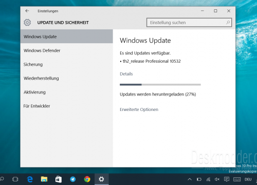Show hidden tray icons with the chevron
The image size is (257, 185).
(x=190, y=179)
